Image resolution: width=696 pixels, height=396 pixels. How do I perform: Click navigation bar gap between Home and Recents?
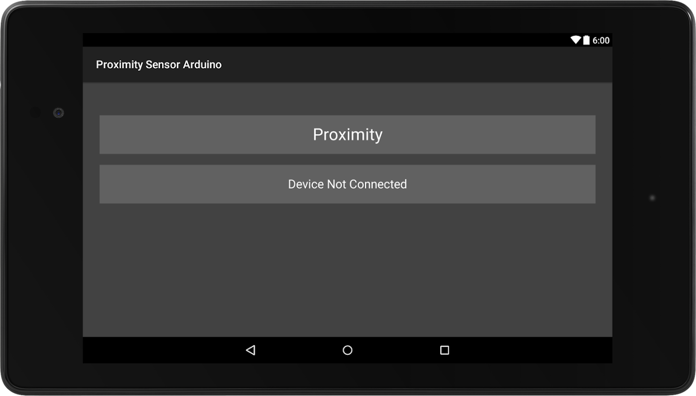[x=396, y=350]
